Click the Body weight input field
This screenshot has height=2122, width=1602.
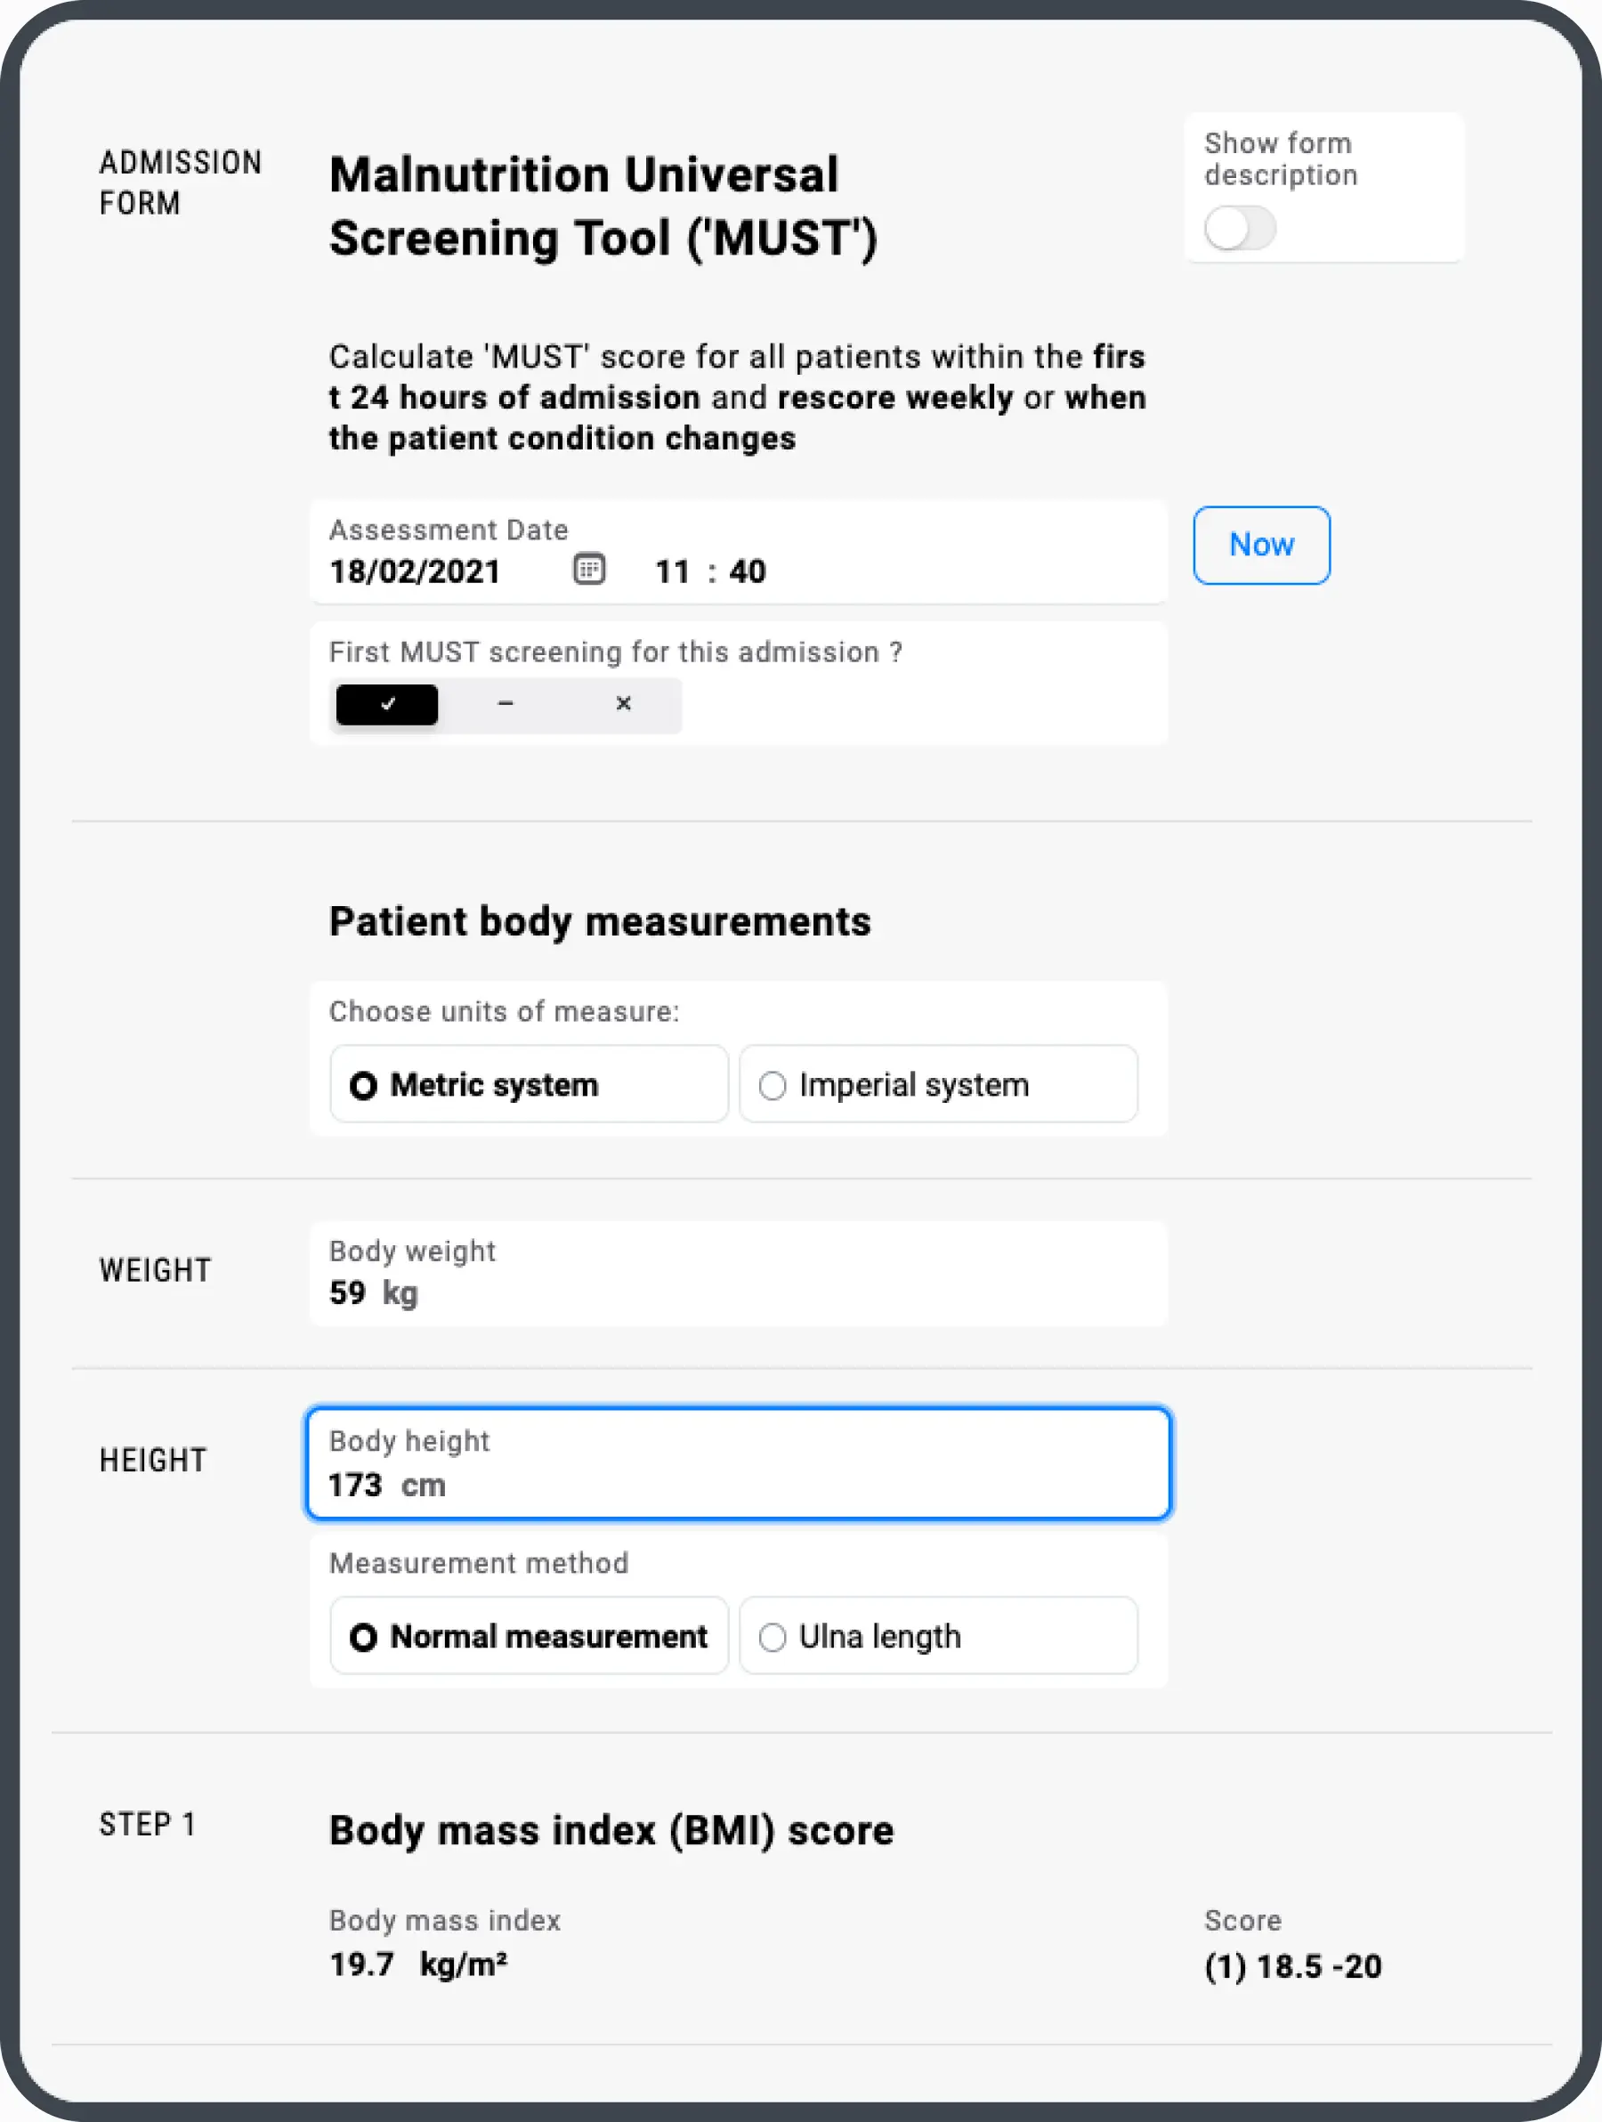tap(737, 1276)
